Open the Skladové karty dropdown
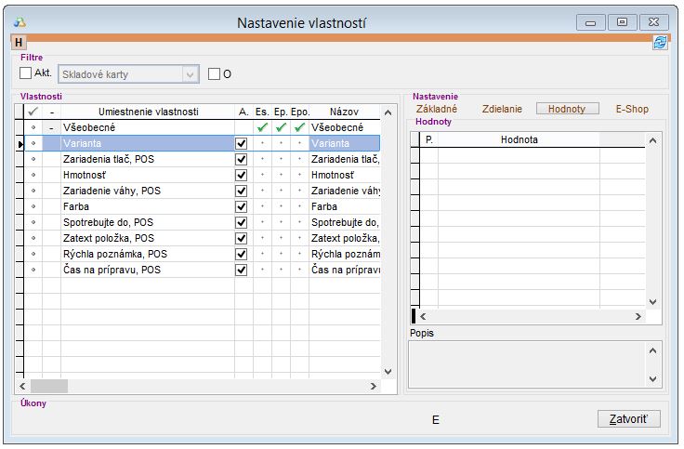 [190, 74]
